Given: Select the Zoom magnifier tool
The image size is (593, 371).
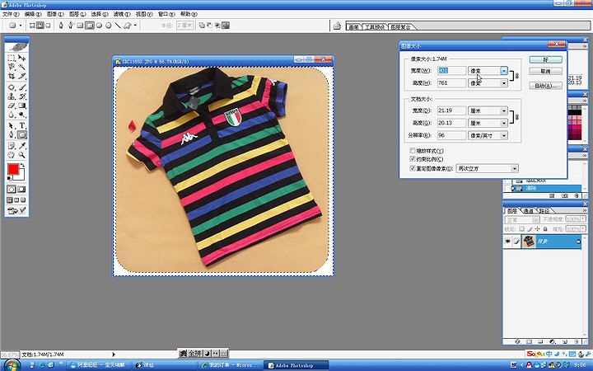Looking at the screenshot, I should pyautogui.click(x=22, y=154).
